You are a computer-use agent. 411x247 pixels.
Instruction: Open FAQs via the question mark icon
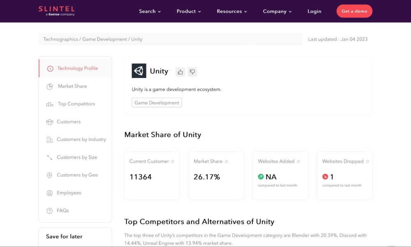click(x=49, y=210)
